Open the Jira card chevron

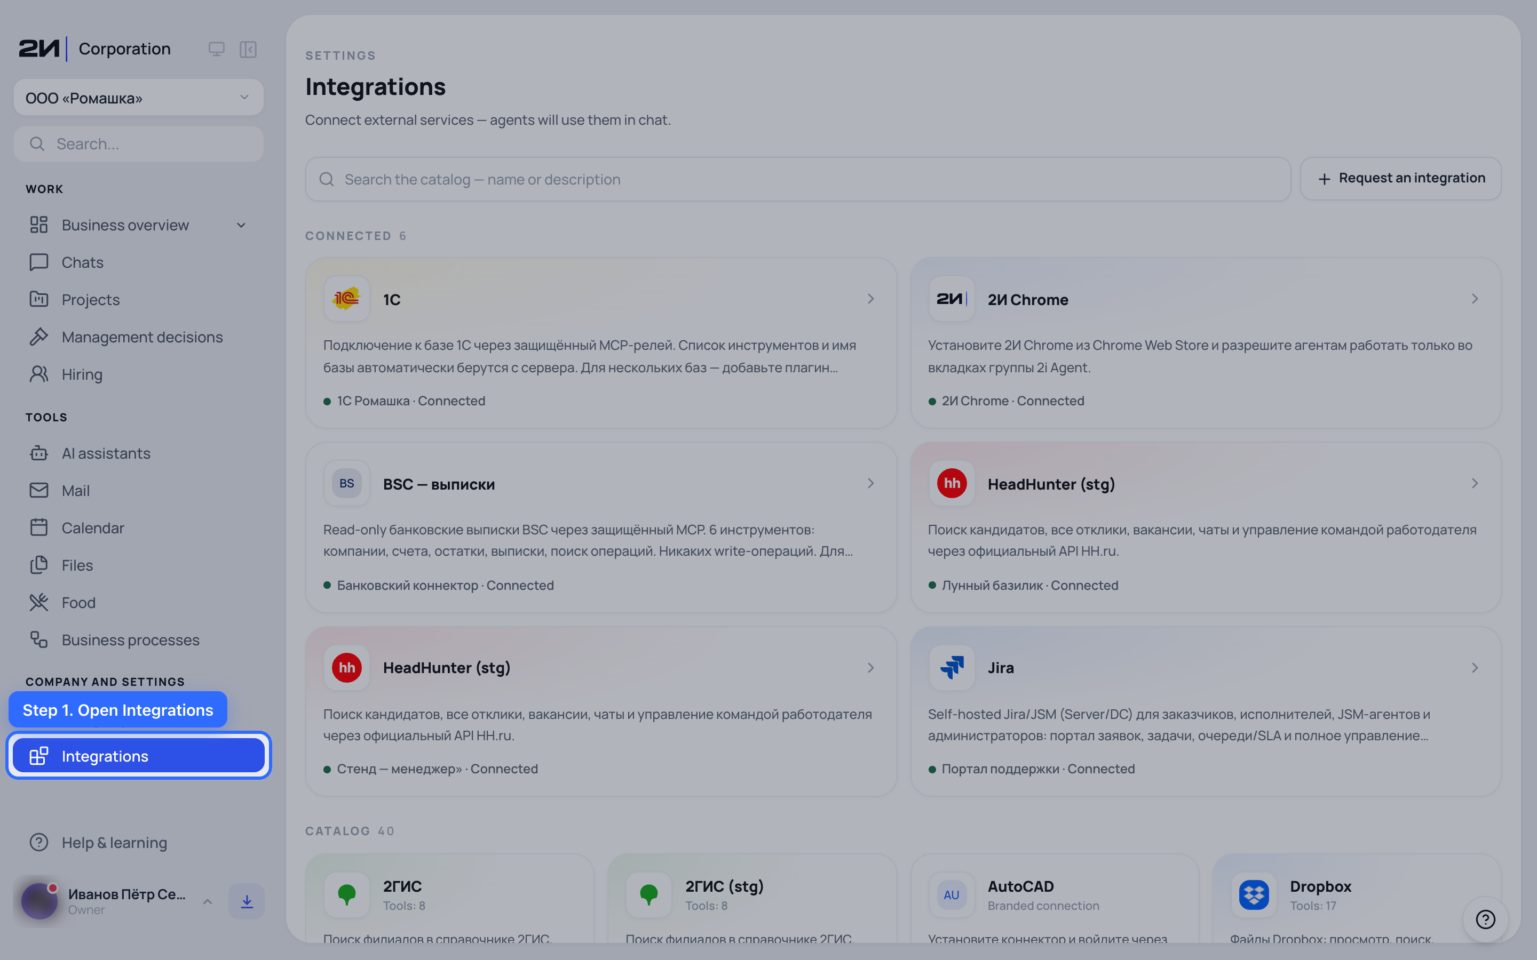pyautogui.click(x=1475, y=668)
